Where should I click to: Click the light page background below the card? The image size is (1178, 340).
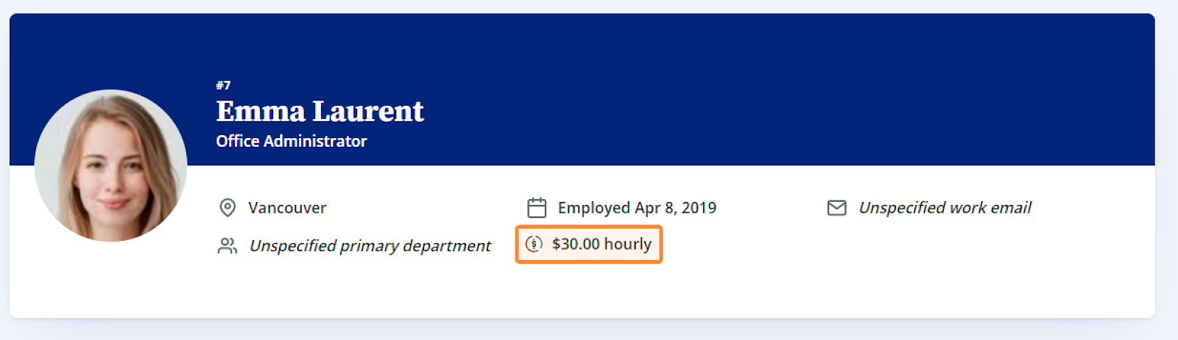pyautogui.click(x=589, y=330)
